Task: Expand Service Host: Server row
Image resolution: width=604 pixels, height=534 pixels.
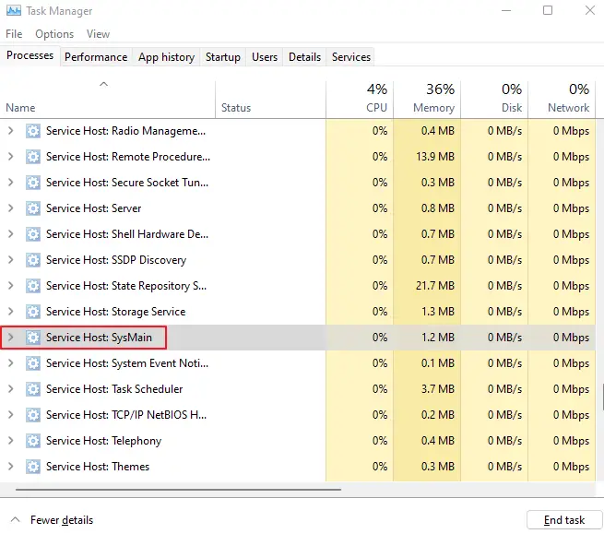Action: tap(11, 208)
